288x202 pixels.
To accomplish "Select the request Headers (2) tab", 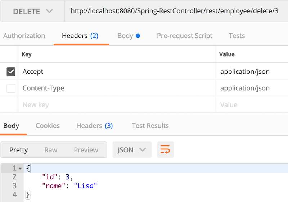I will 80,36.
